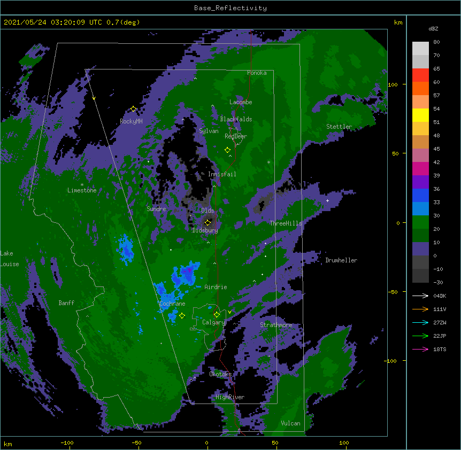This screenshot has height=450, width=461.
Task: Click the cyan 27ZW arrow in legend
Action: [x=420, y=322]
